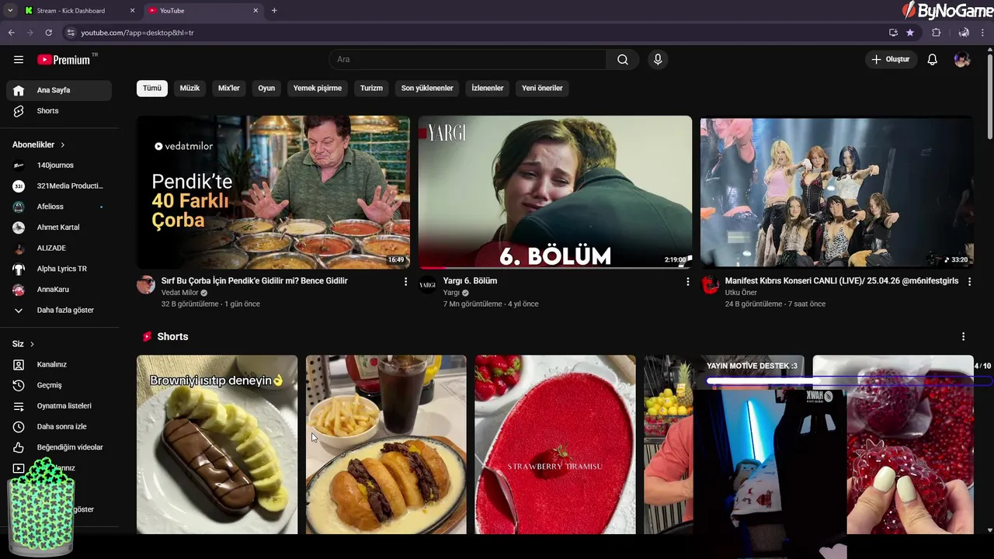Viewport: 994px width, 559px height.
Task: Open Geçmiş watch history
Action: coord(59,385)
